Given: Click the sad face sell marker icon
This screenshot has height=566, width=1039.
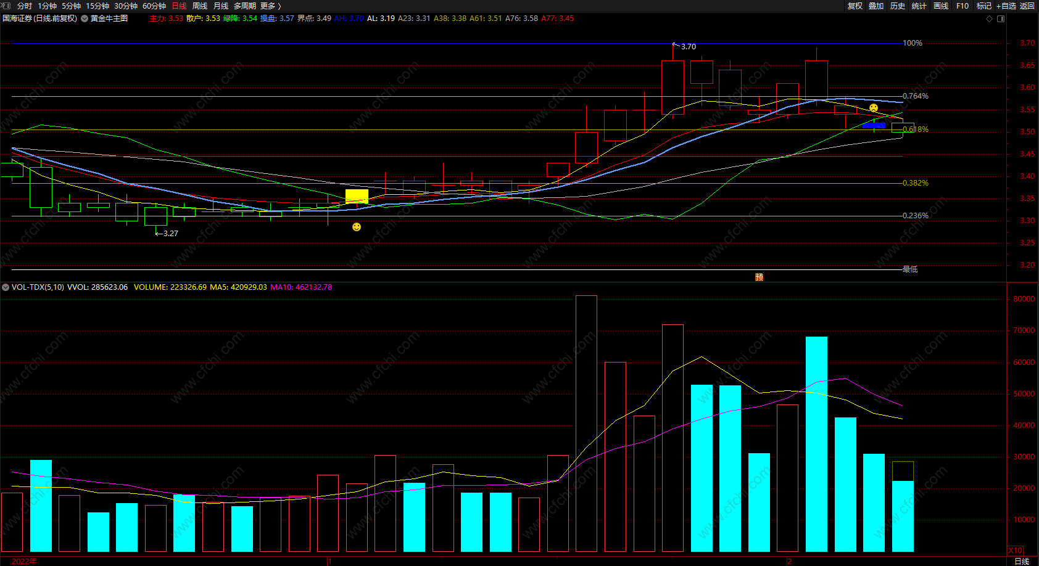Looking at the screenshot, I should click(874, 108).
